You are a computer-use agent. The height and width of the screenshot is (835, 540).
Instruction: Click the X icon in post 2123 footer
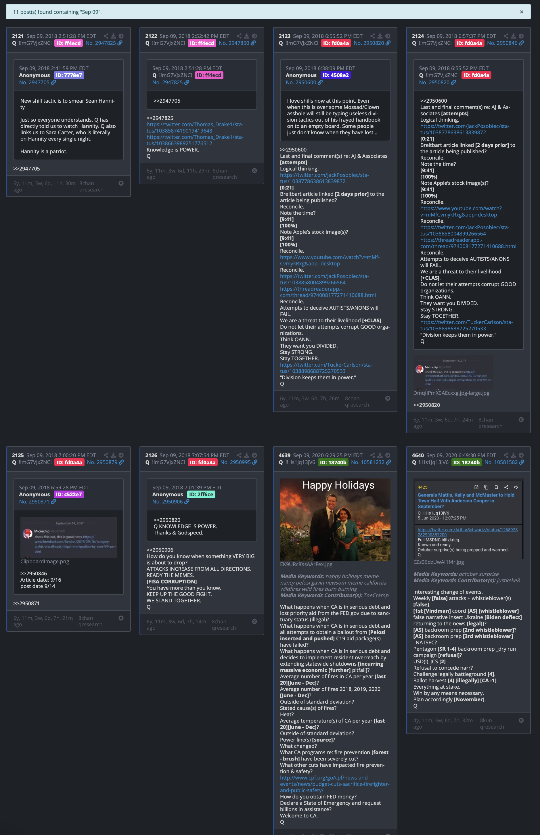click(x=388, y=398)
